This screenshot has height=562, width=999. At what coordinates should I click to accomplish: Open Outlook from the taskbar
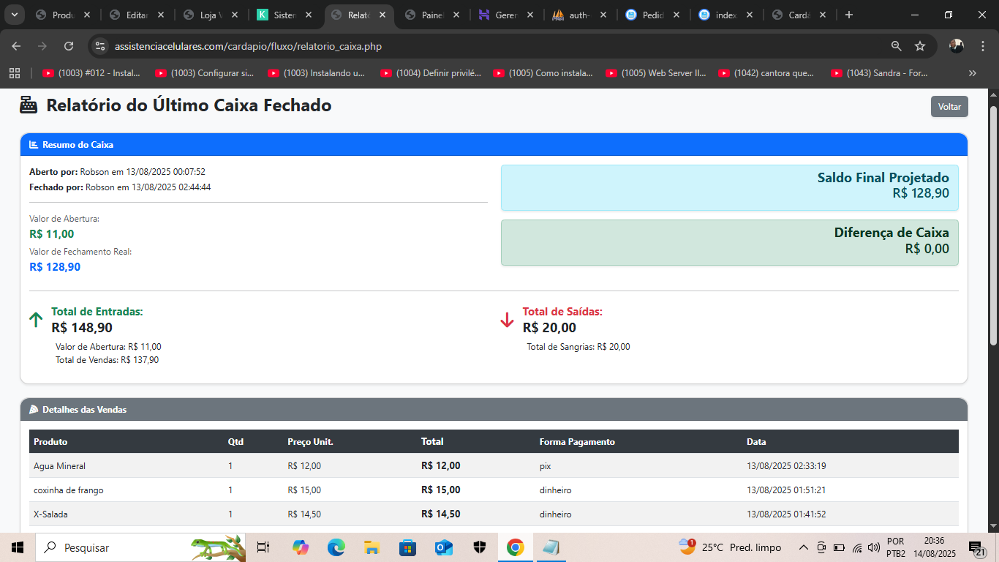click(x=443, y=547)
